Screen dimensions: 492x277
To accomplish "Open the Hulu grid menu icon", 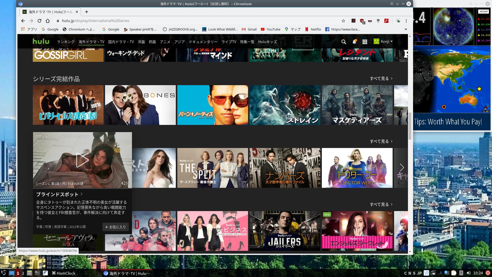I will pos(365,42).
